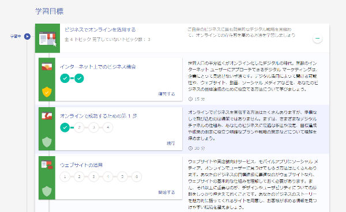Select step 4 of オンラインで成功するための第1歩

click(108, 127)
